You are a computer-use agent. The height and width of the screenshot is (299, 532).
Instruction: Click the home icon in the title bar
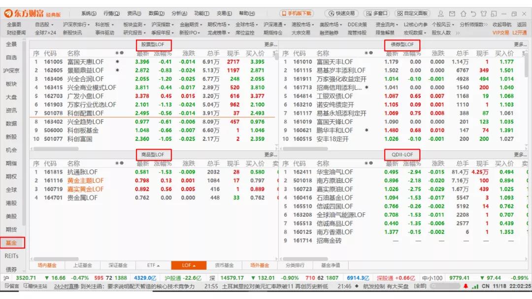pyautogui.click(x=463, y=14)
